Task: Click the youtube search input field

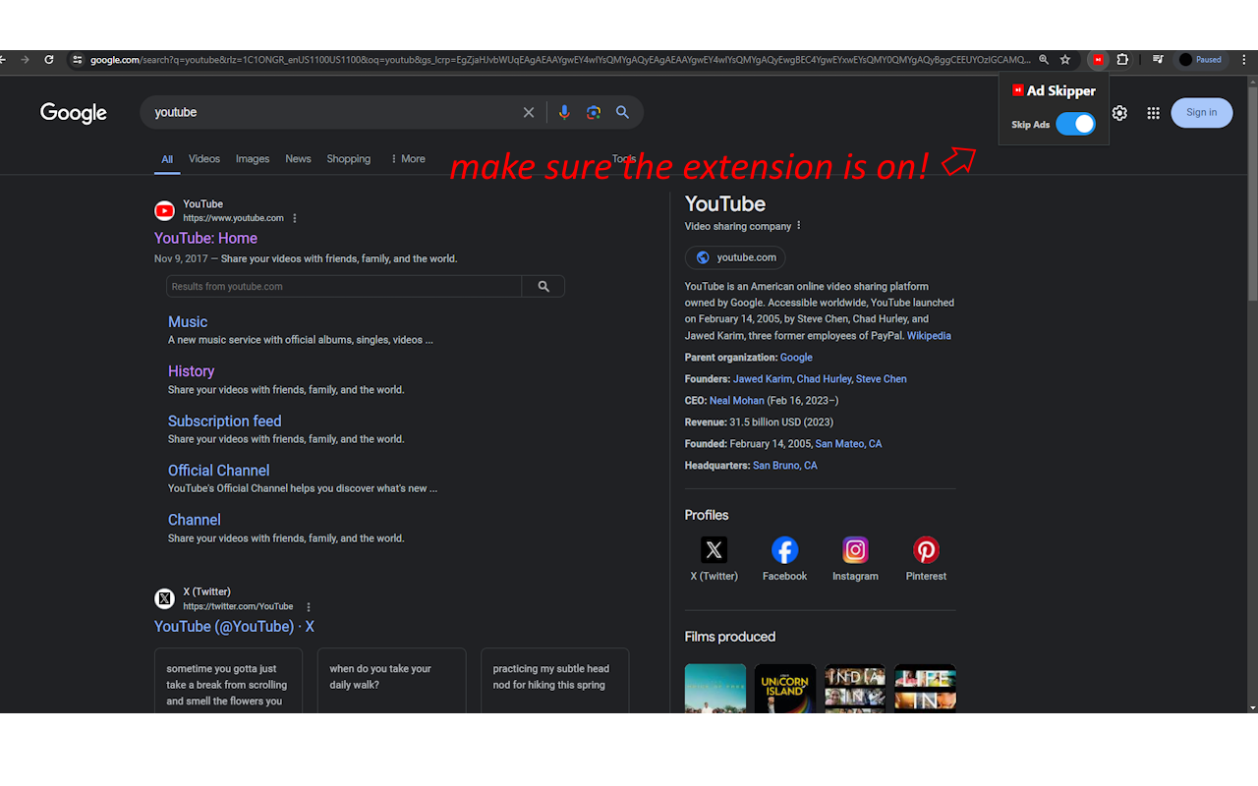Action: coord(334,113)
